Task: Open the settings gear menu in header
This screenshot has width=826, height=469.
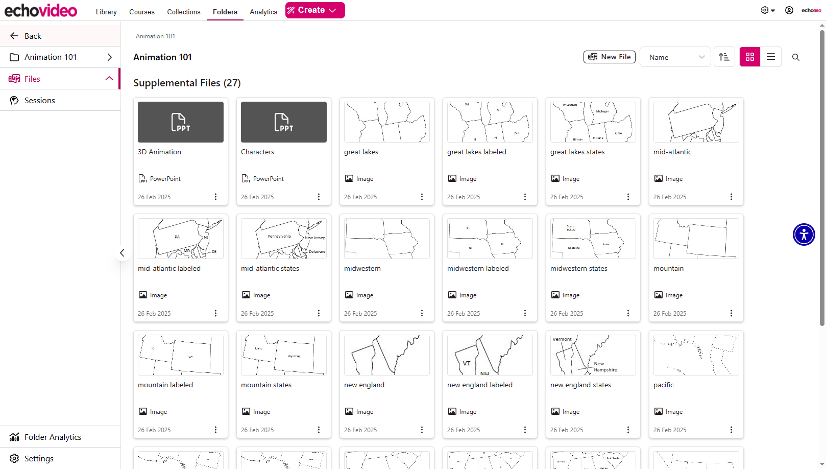Action: [x=767, y=10]
